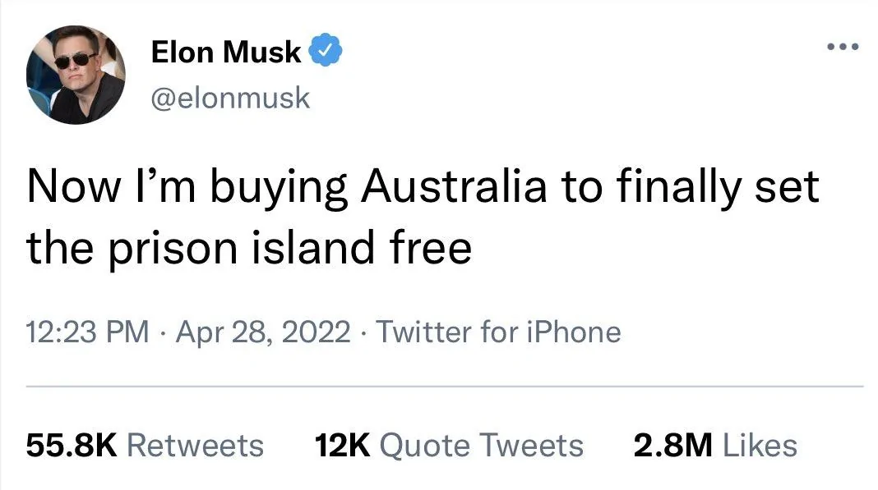
Task: Open the @elonmusk profile handle
Action: [230, 98]
